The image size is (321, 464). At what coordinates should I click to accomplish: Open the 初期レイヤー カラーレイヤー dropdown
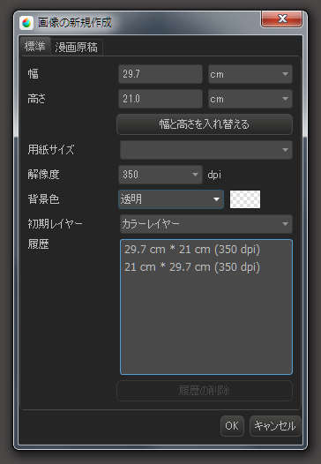tap(206, 224)
